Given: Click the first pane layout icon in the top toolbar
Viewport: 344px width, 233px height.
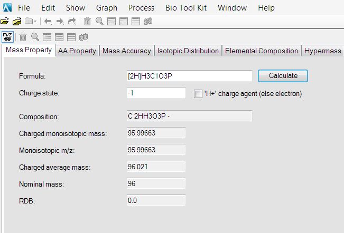Looking at the screenshot, I should [111, 22].
